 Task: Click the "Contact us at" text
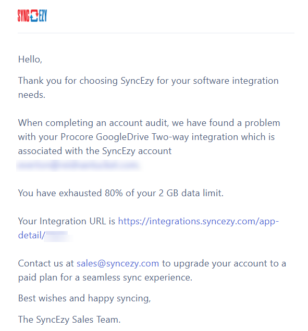point(46,263)
